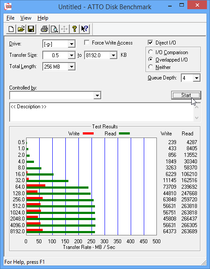The width and height of the screenshot is (210, 269).
Task: Click the Queue Depth label
Action: (x=162, y=78)
